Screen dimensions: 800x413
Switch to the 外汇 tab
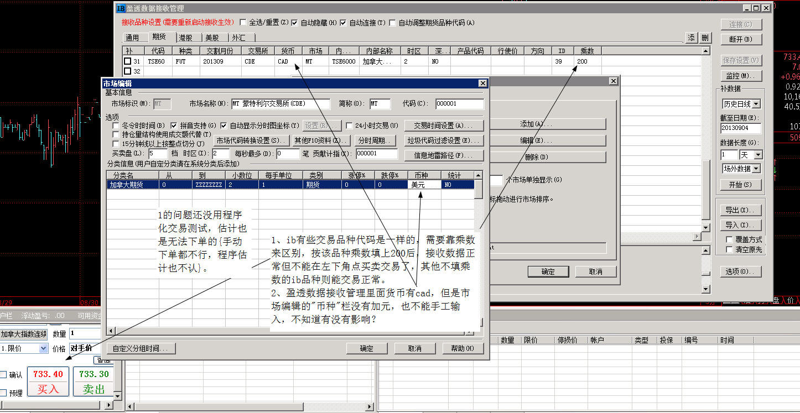pos(238,38)
